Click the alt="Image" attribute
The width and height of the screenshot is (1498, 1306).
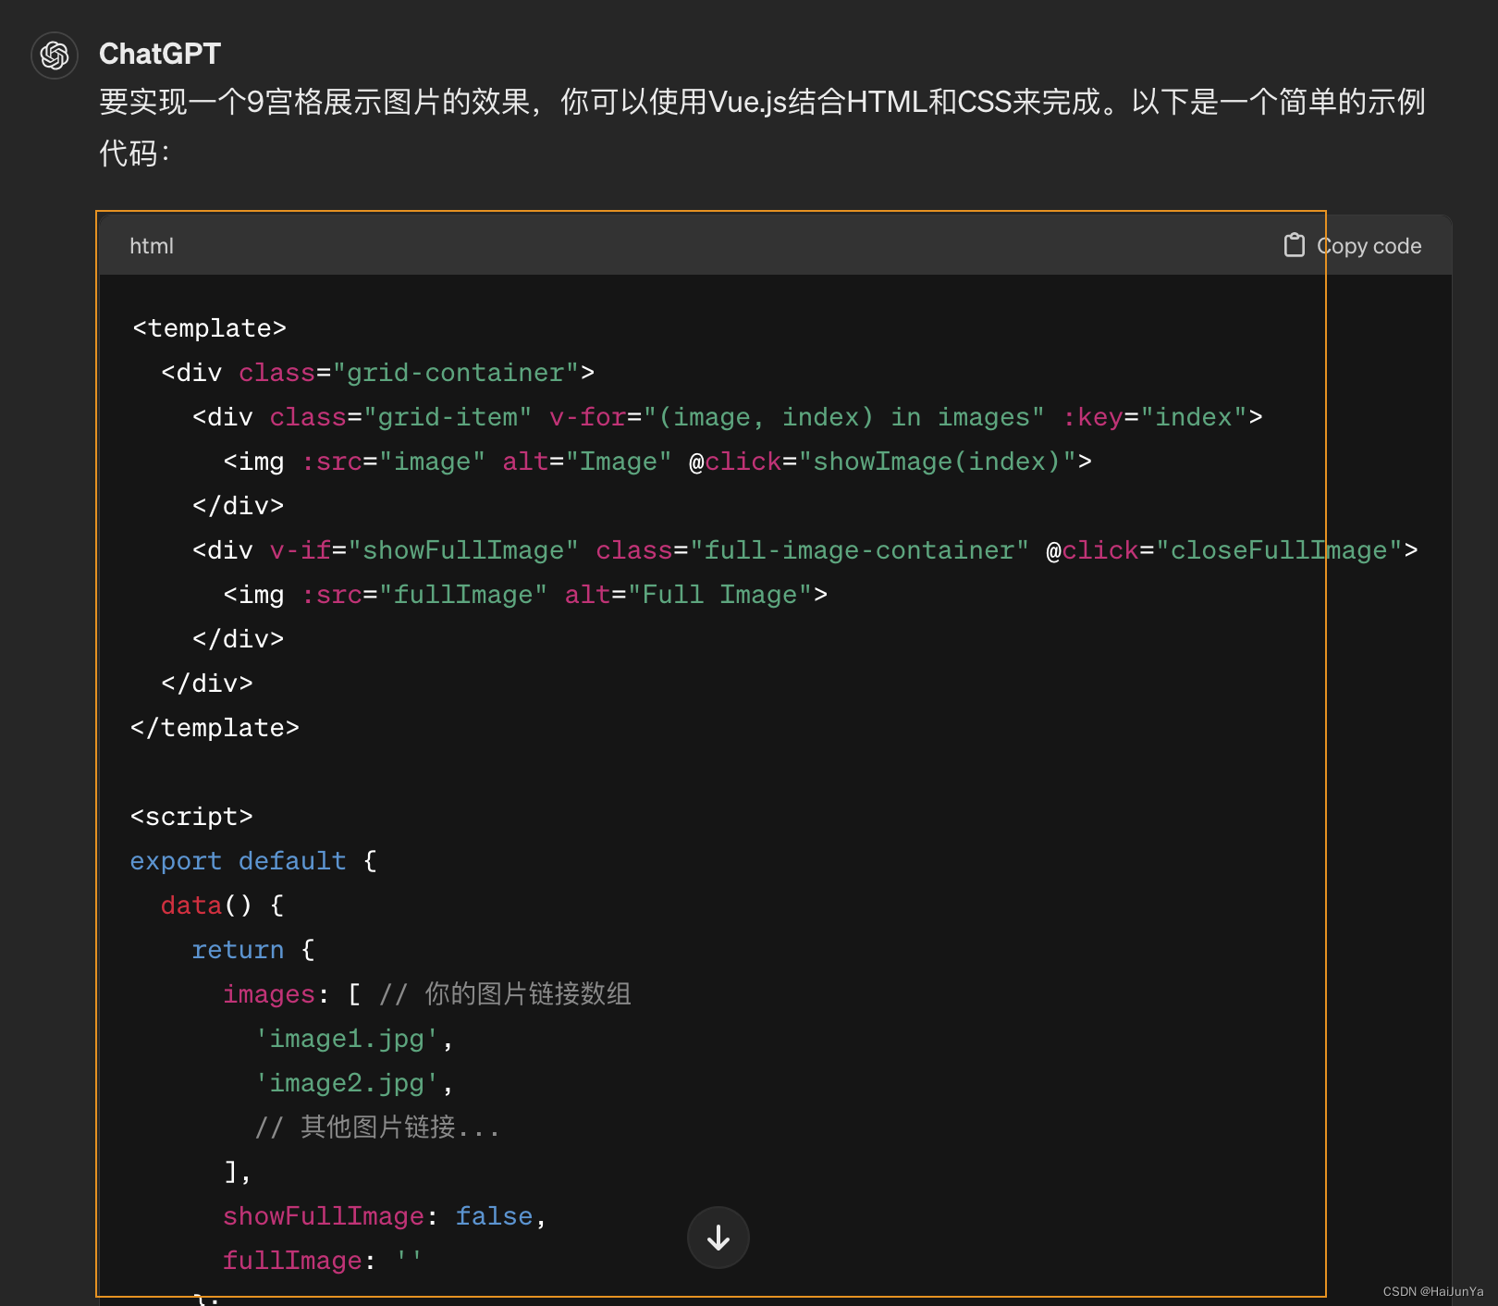tap(587, 462)
